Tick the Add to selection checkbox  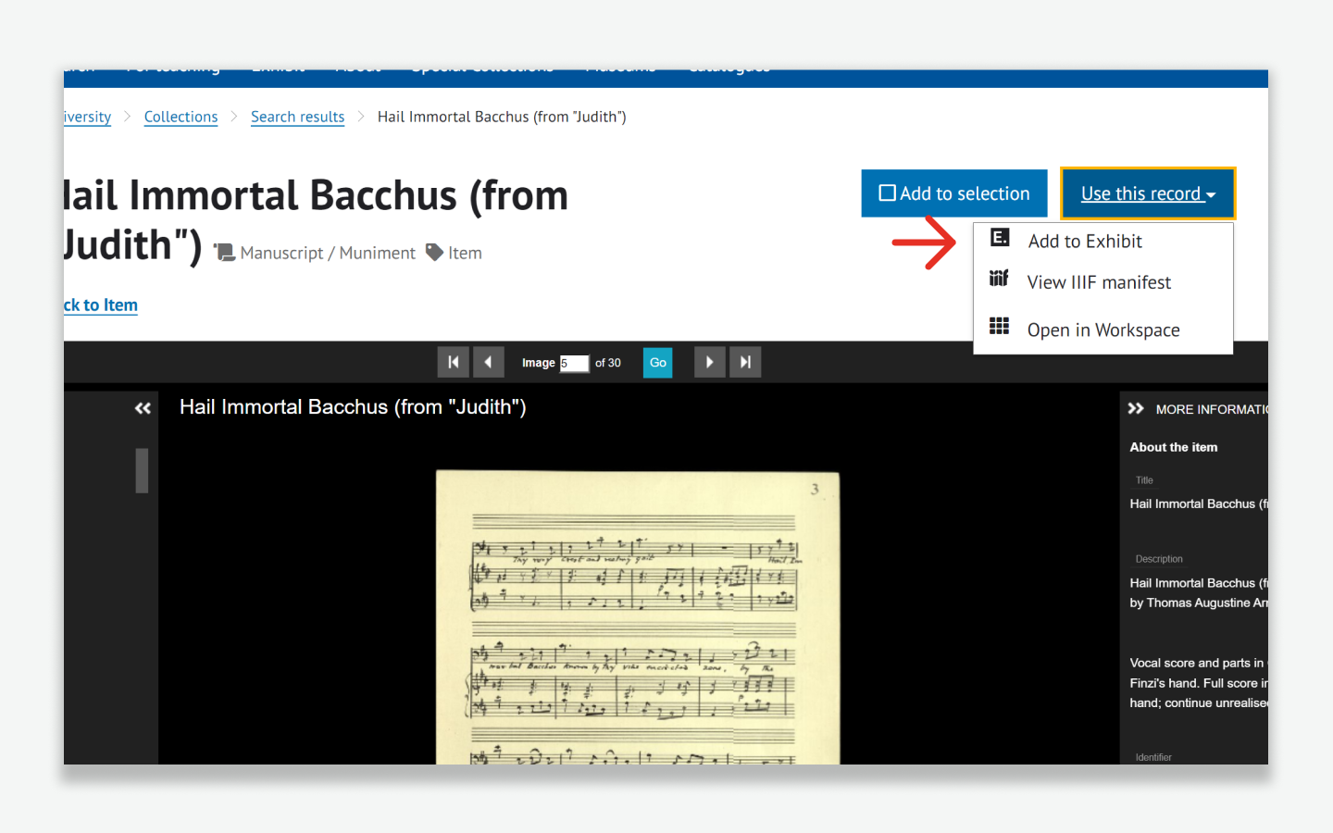(x=887, y=193)
